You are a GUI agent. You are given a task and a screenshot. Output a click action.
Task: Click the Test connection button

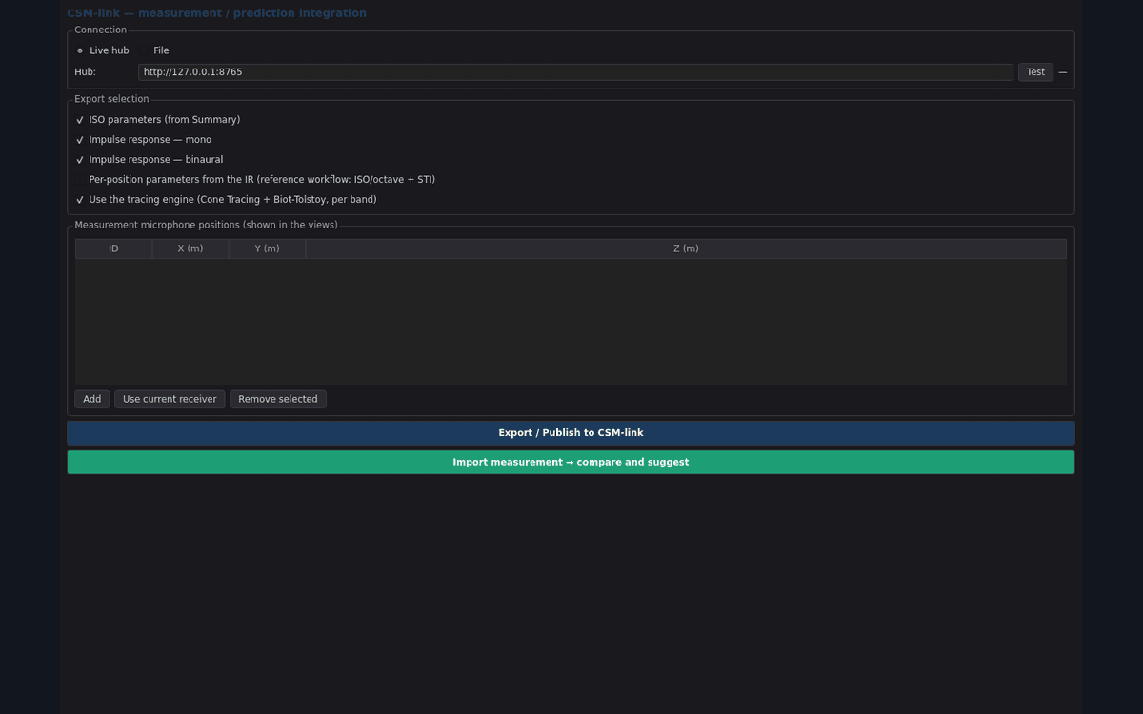point(1035,72)
